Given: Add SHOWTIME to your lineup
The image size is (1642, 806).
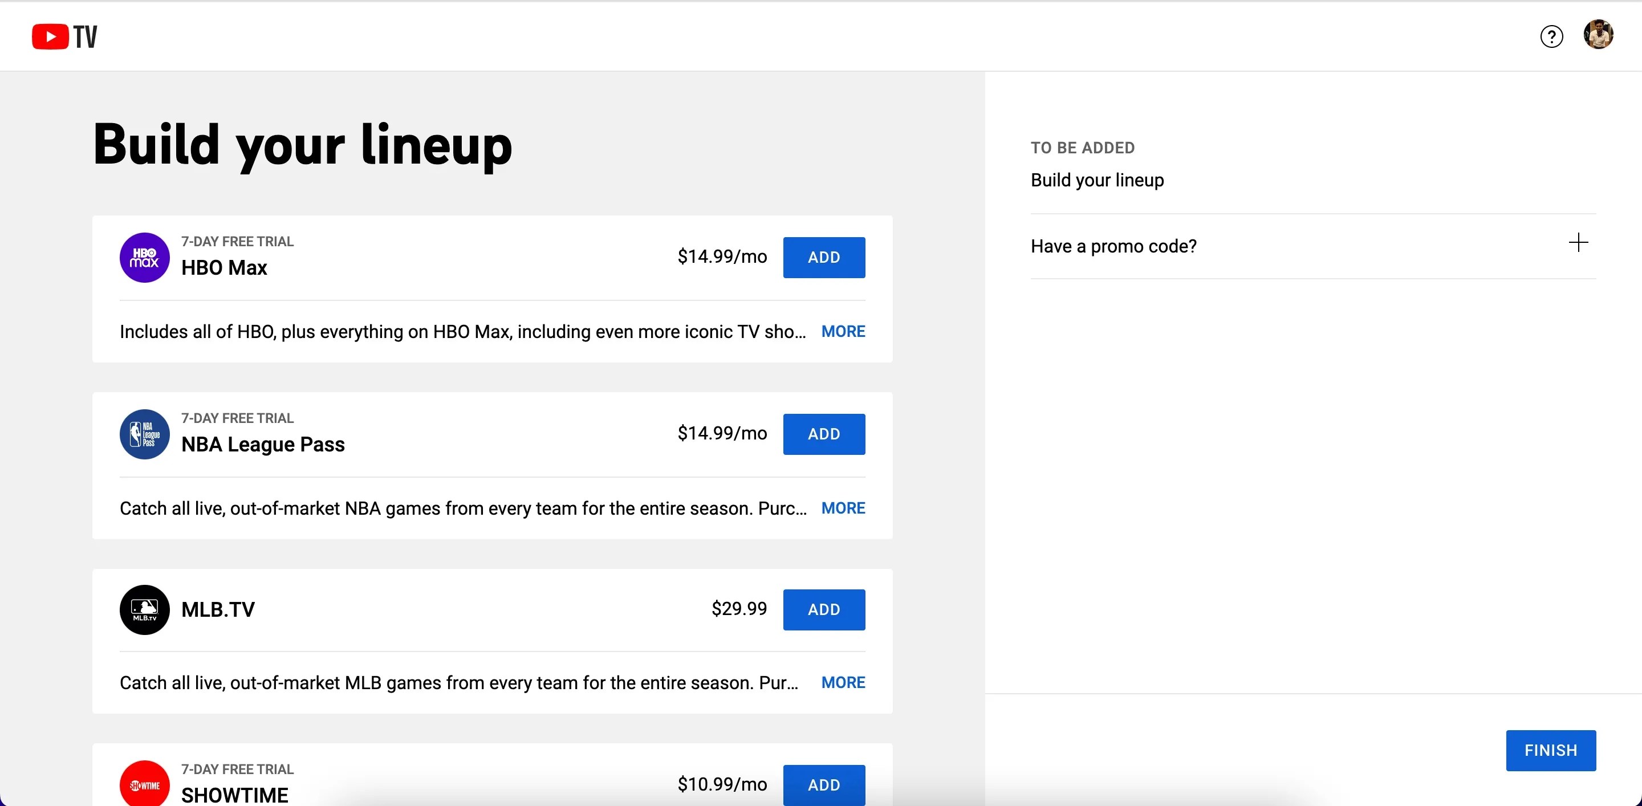Looking at the screenshot, I should (x=823, y=784).
